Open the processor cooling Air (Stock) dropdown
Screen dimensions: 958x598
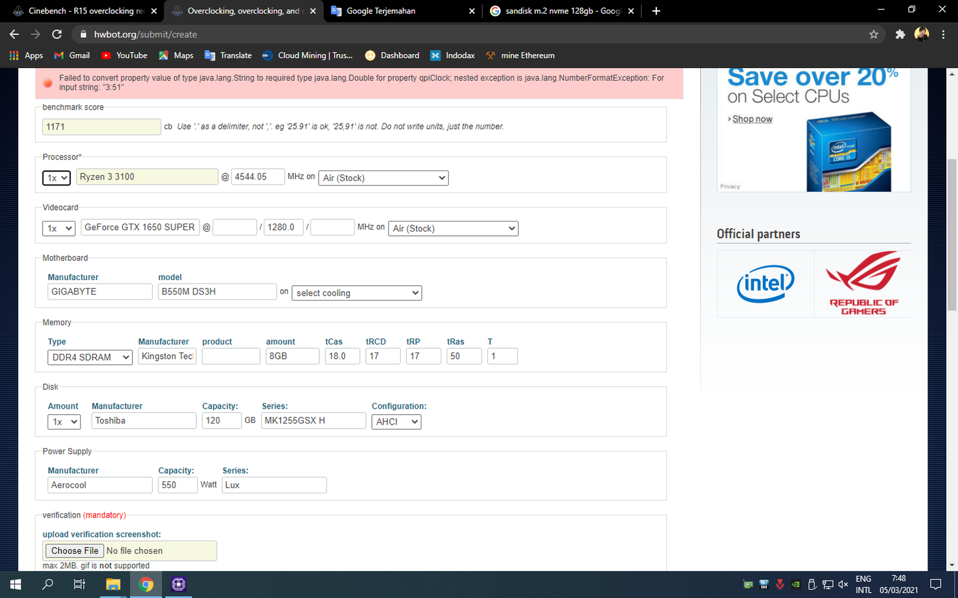383,178
